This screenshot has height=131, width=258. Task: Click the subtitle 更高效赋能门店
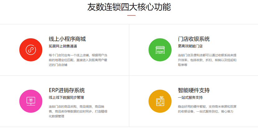190,46
